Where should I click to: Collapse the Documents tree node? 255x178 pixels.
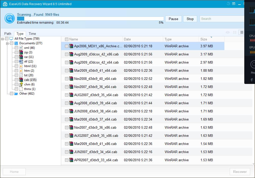(x=7, y=43)
